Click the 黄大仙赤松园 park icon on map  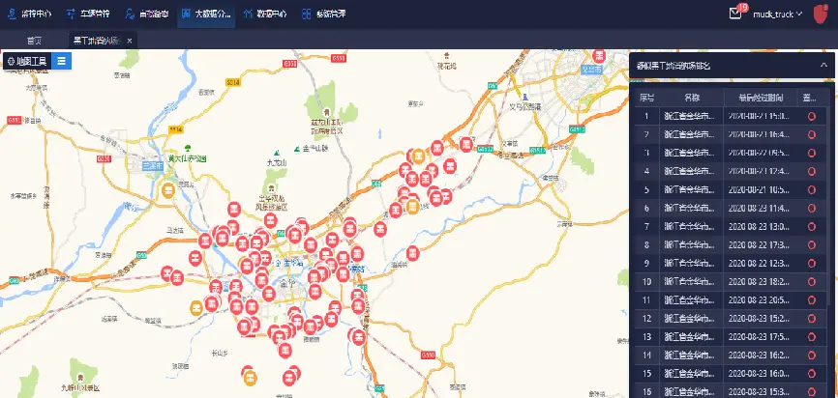tap(187, 148)
